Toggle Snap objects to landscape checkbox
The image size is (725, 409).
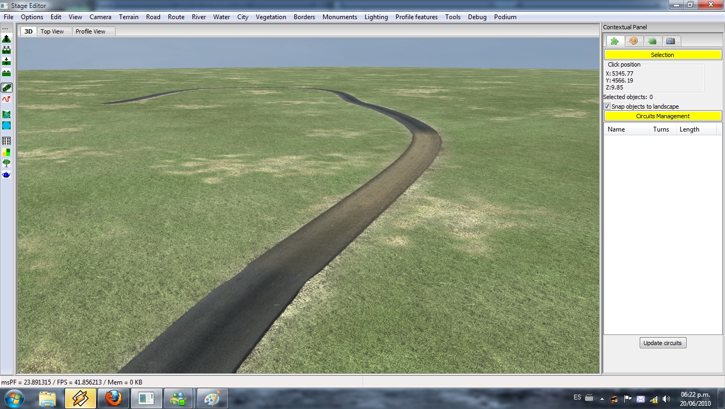coord(607,107)
